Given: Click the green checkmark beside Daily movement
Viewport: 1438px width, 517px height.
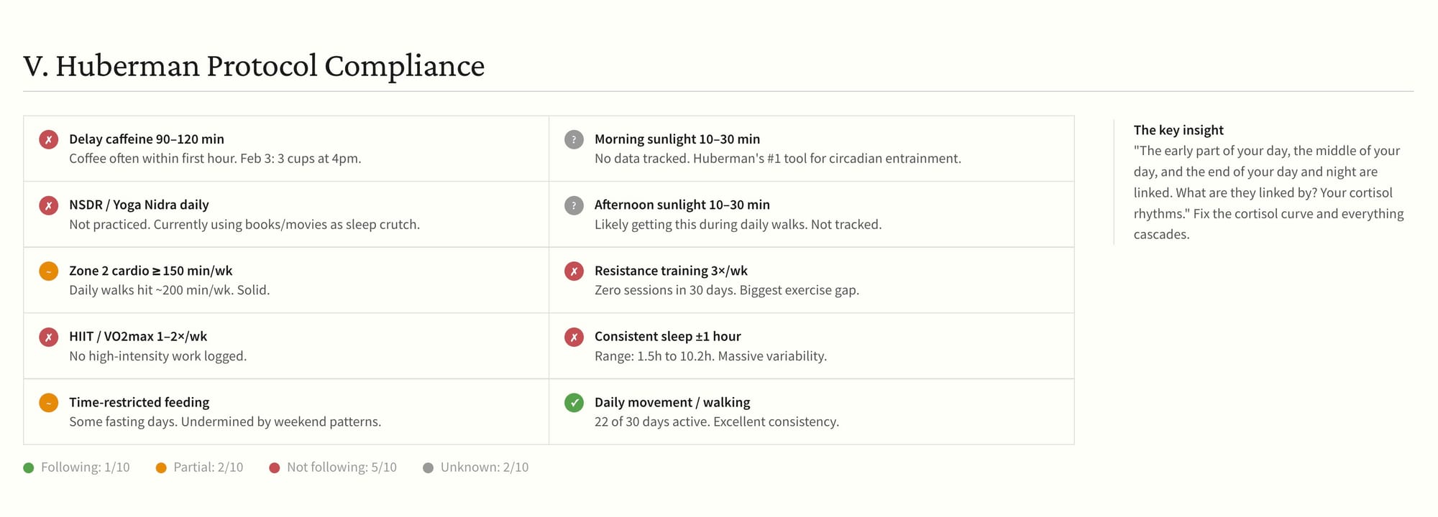Looking at the screenshot, I should click(x=574, y=403).
